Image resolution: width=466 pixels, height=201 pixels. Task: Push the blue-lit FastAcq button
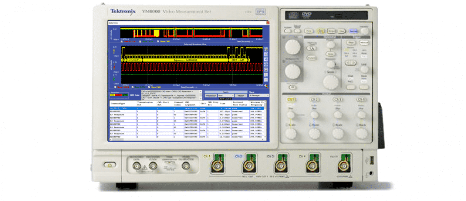tap(353, 31)
